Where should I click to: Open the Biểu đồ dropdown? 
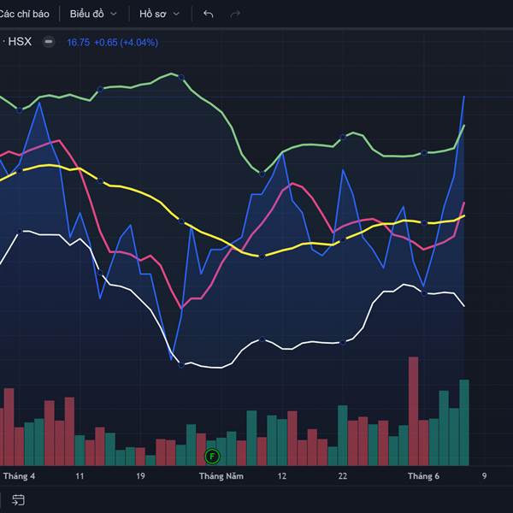tap(93, 15)
